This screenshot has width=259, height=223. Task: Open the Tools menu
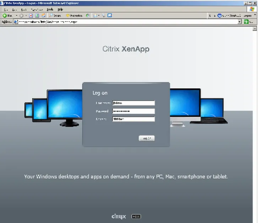tap(50, 10)
